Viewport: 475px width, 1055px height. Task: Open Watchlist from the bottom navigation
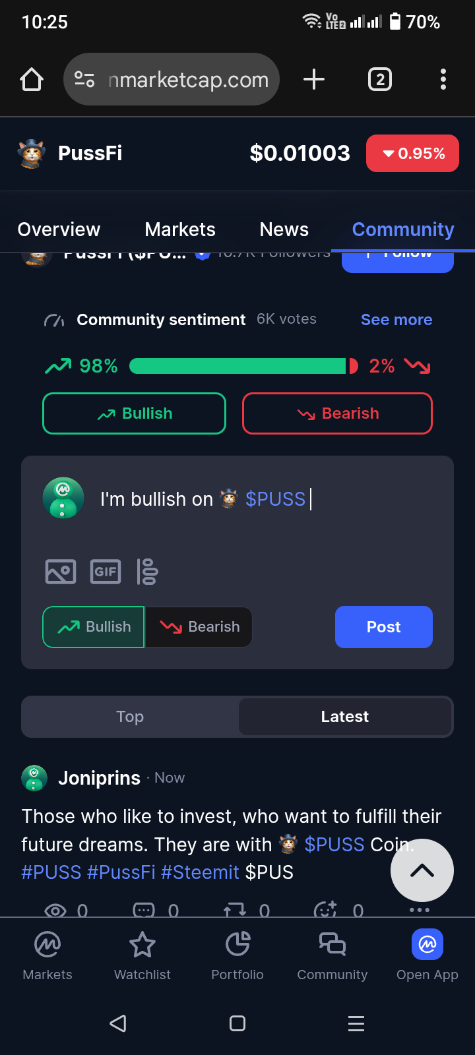[x=142, y=955]
